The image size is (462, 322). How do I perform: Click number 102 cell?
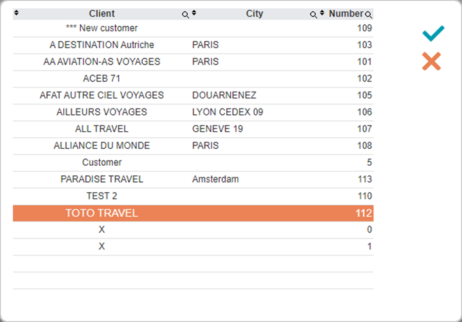(x=364, y=78)
